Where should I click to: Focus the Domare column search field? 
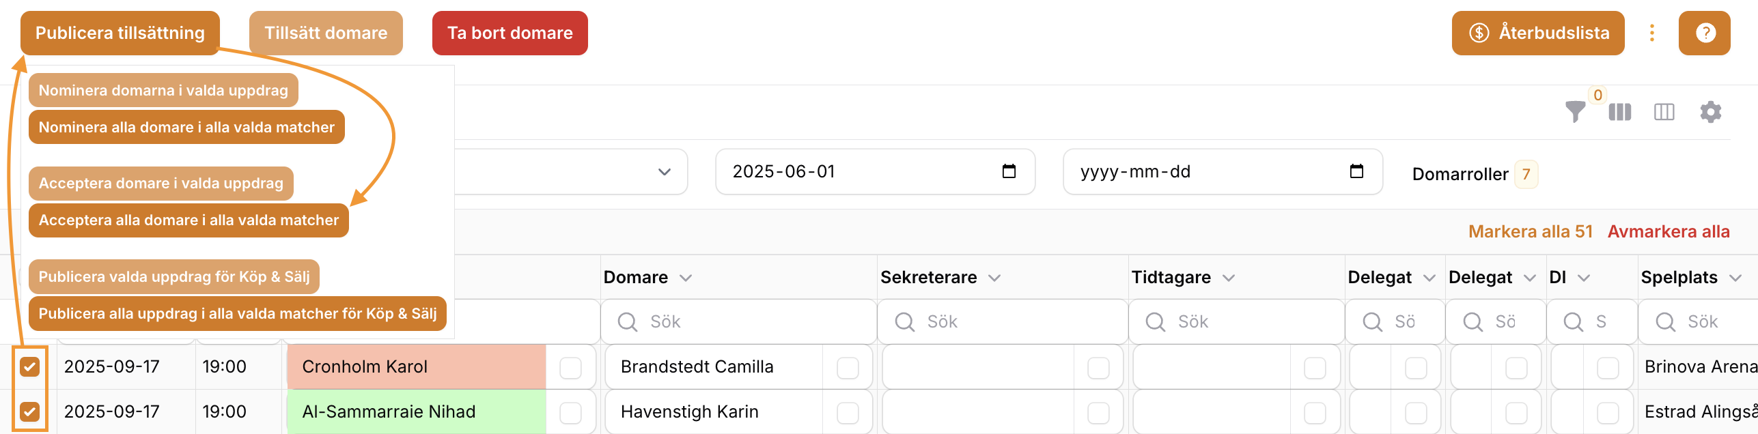click(x=738, y=321)
